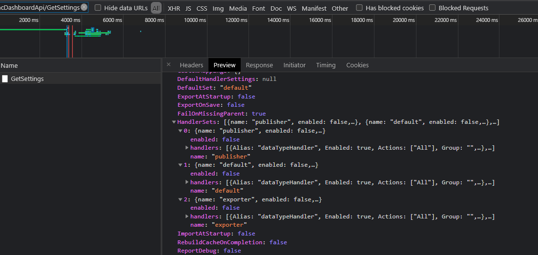Collapse HandlerSets item 1 default
This screenshot has height=255, width=538.
180,165
